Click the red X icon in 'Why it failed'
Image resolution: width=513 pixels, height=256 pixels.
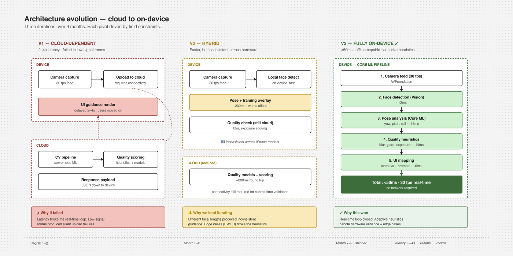(x=38, y=213)
